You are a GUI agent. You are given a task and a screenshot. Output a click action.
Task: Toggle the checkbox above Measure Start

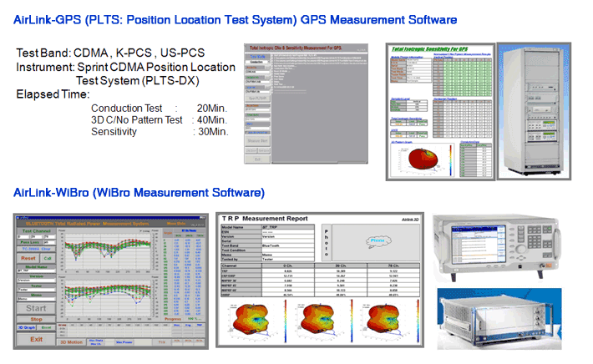pos(247,133)
